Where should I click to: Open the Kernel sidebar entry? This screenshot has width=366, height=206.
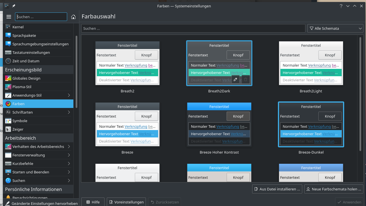[38, 27]
